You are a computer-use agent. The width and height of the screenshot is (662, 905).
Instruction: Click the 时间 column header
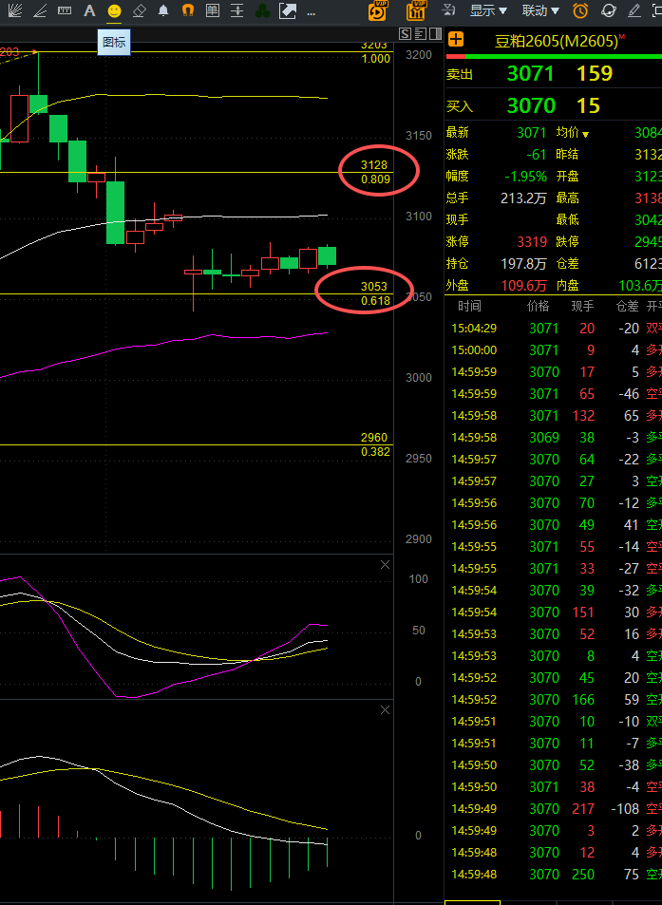[x=469, y=306]
